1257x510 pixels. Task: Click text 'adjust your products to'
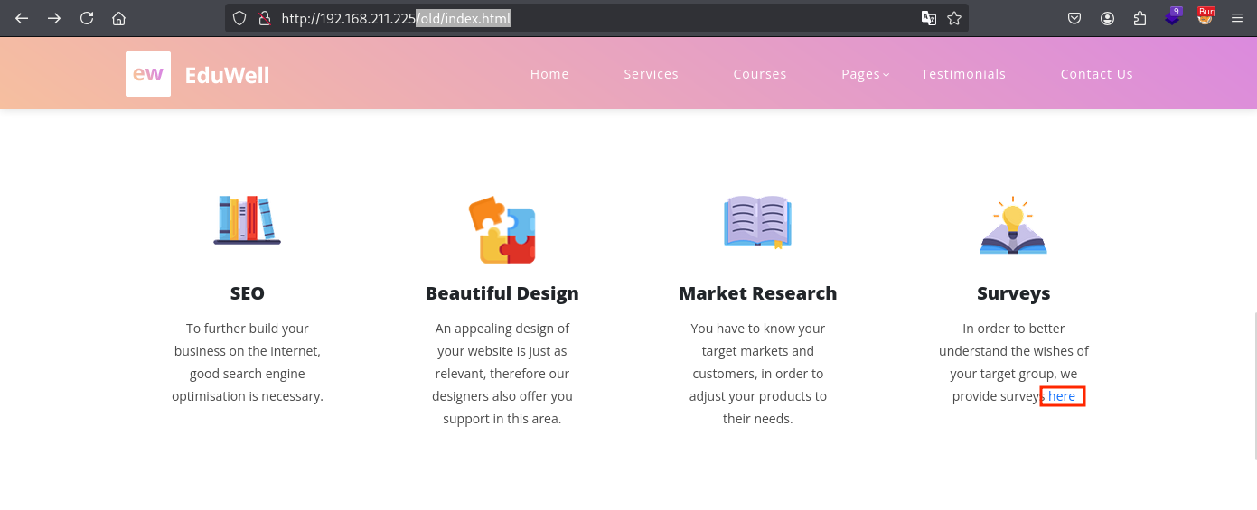click(758, 396)
